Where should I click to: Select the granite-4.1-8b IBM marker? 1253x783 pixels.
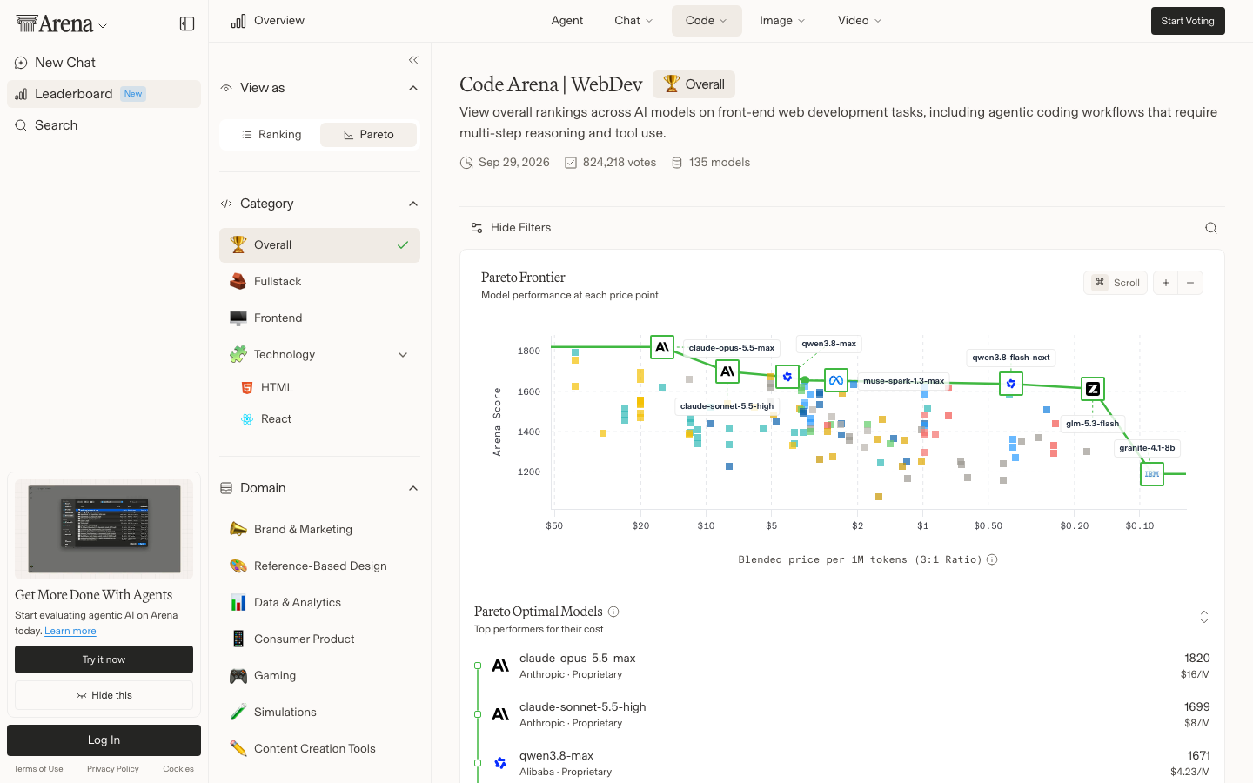tap(1152, 474)
